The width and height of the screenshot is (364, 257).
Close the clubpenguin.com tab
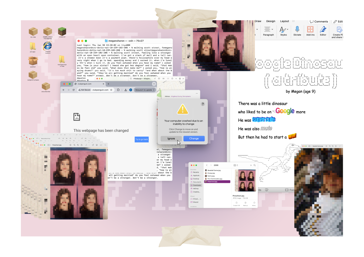point(103,84)
